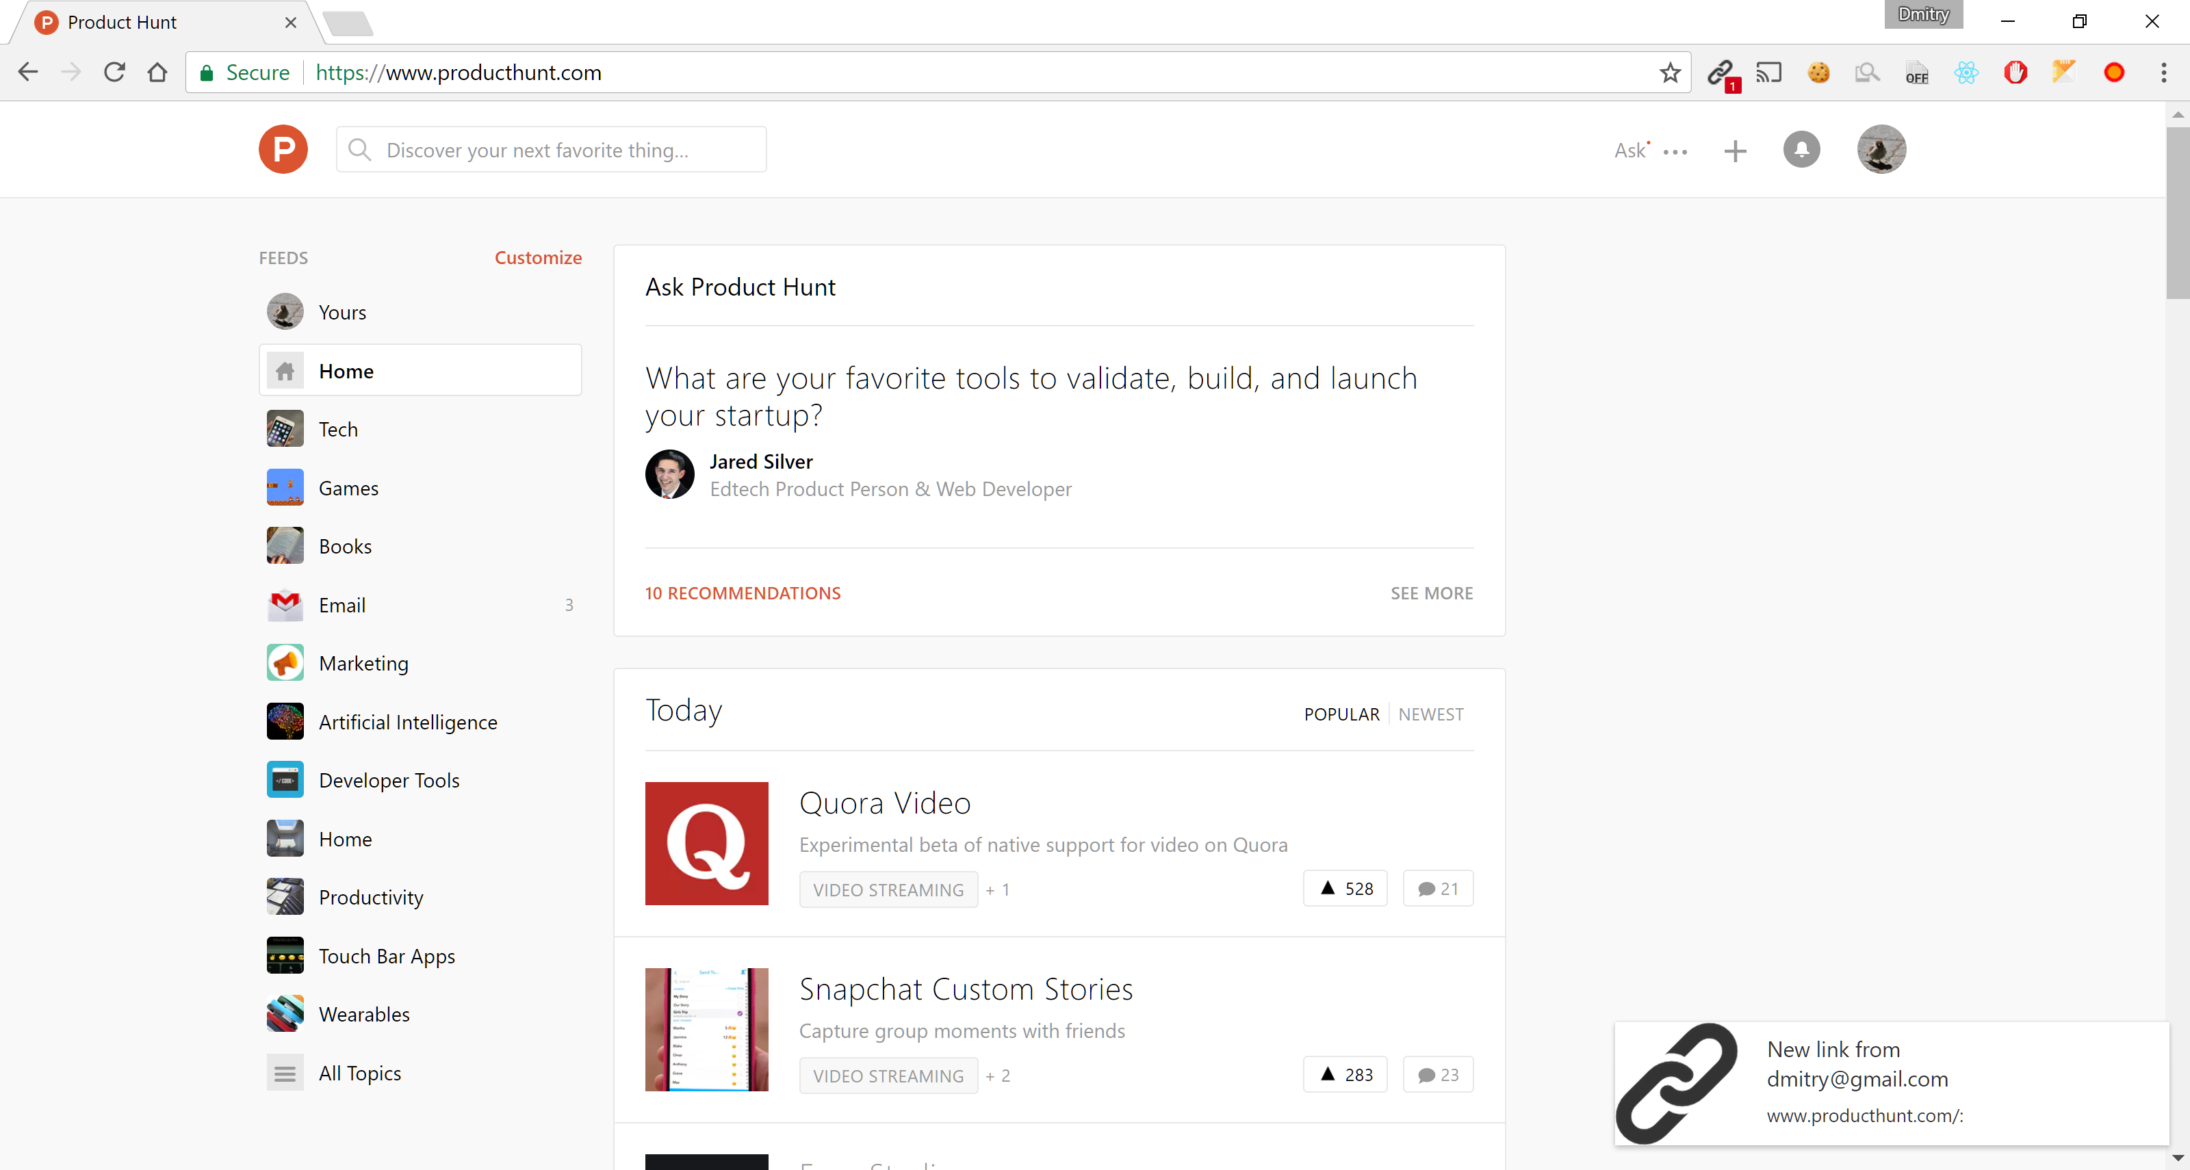
Task: Click the Customize feeds link
Action: pos(538,257)
